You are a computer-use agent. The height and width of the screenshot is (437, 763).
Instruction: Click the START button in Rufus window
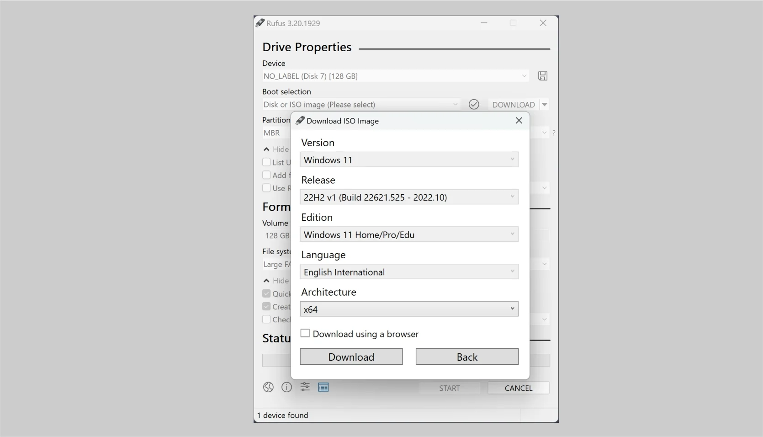[450, 388]
